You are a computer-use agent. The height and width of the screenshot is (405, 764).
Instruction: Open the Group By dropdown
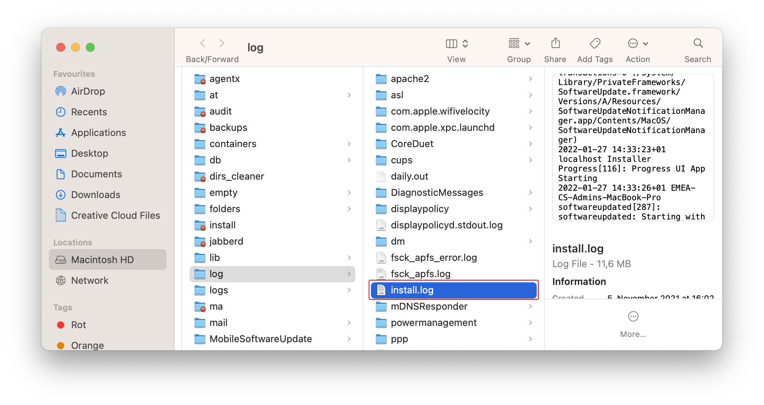coord(519,43)
